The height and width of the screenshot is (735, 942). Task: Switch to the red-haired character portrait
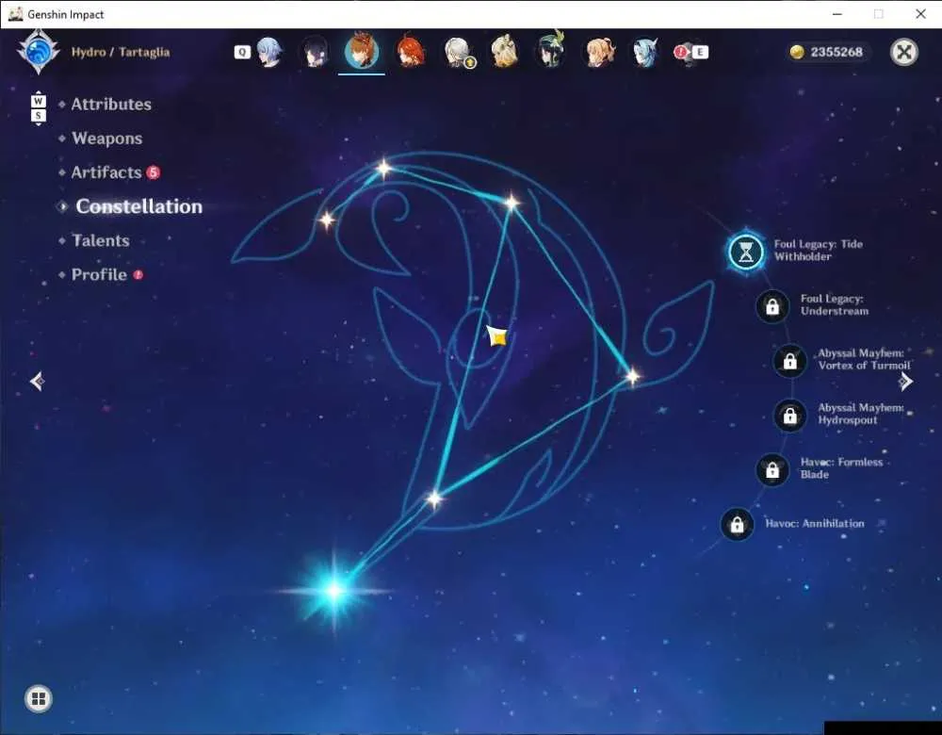click(x=411, y=52)
